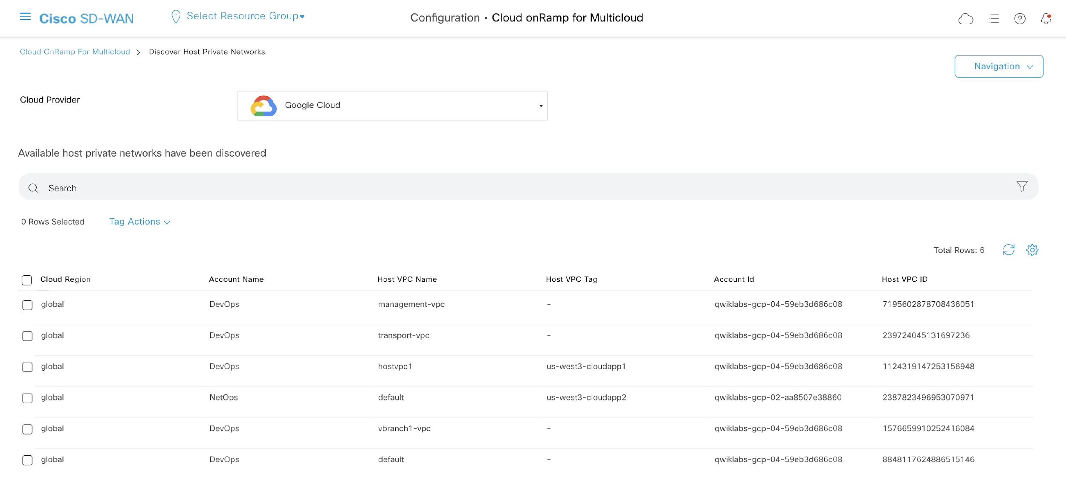Screen dimensions: 1066x483
Task: Sort by Account Name column header
Action: pyautogui.click(x=236, y=279)
